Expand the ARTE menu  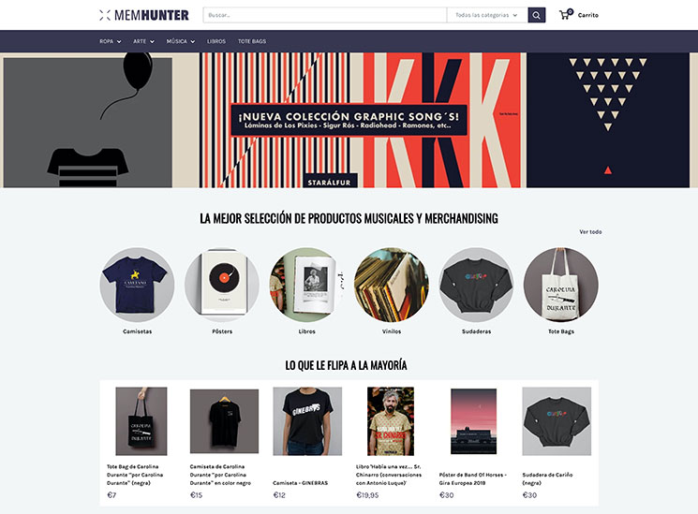click(x=143, y=41)
